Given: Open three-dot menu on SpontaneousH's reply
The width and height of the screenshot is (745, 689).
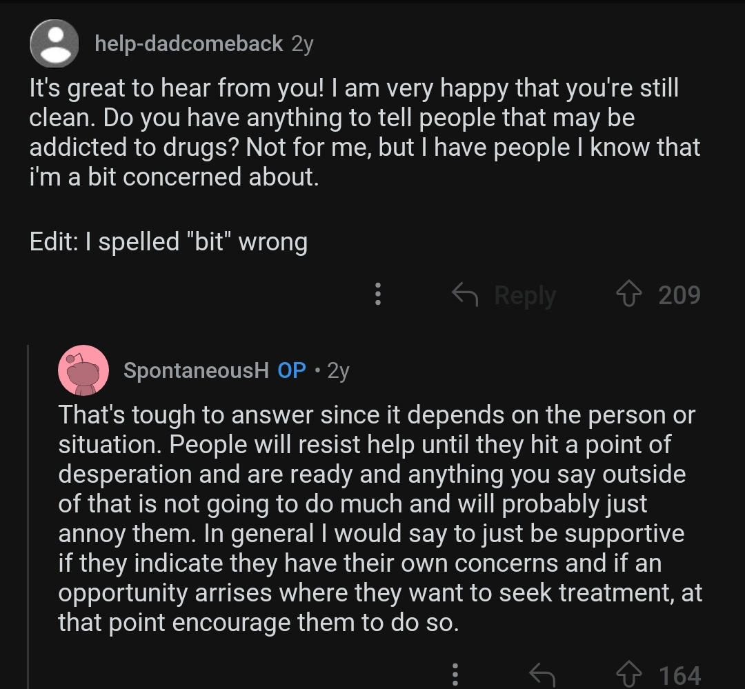Looking at the screenshot, I should coord(455,673).
